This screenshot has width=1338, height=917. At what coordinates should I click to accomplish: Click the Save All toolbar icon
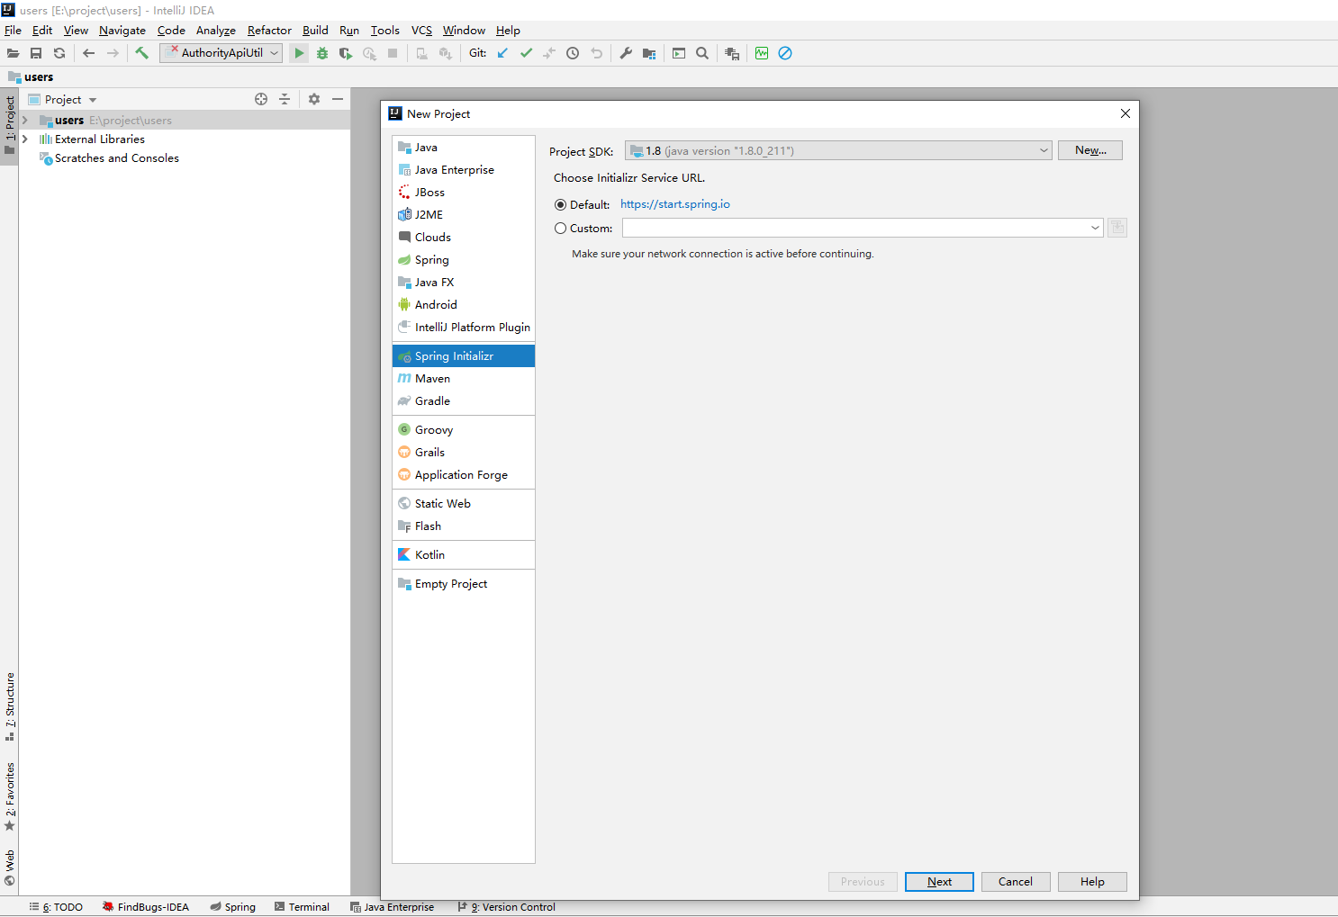[36, 53]
